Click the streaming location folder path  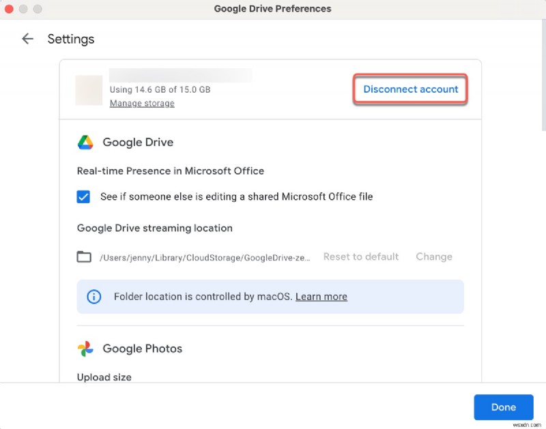205,258
